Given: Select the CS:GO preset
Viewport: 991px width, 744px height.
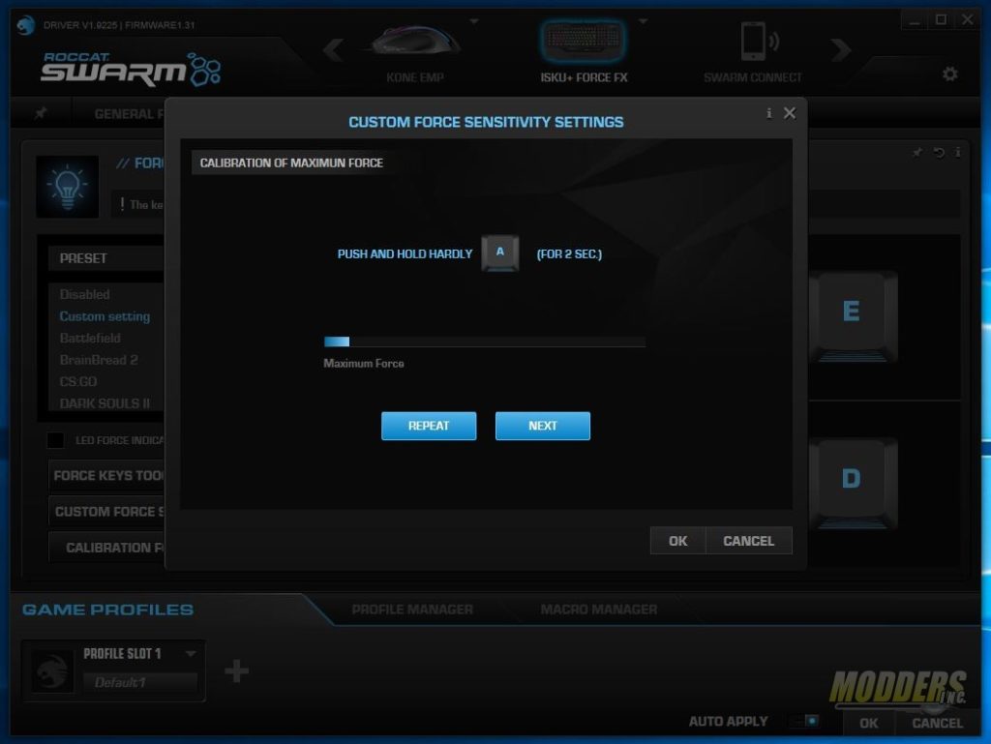Looking at the screenshot, I should tap(78, 381).
